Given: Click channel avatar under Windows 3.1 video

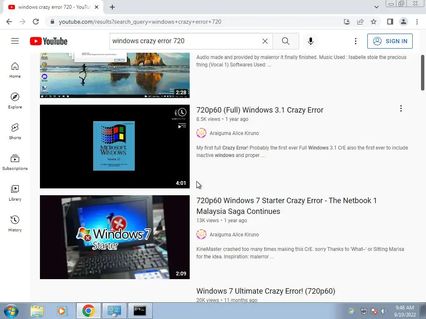Looking at the screenshot, I should [x=201, y=133].
